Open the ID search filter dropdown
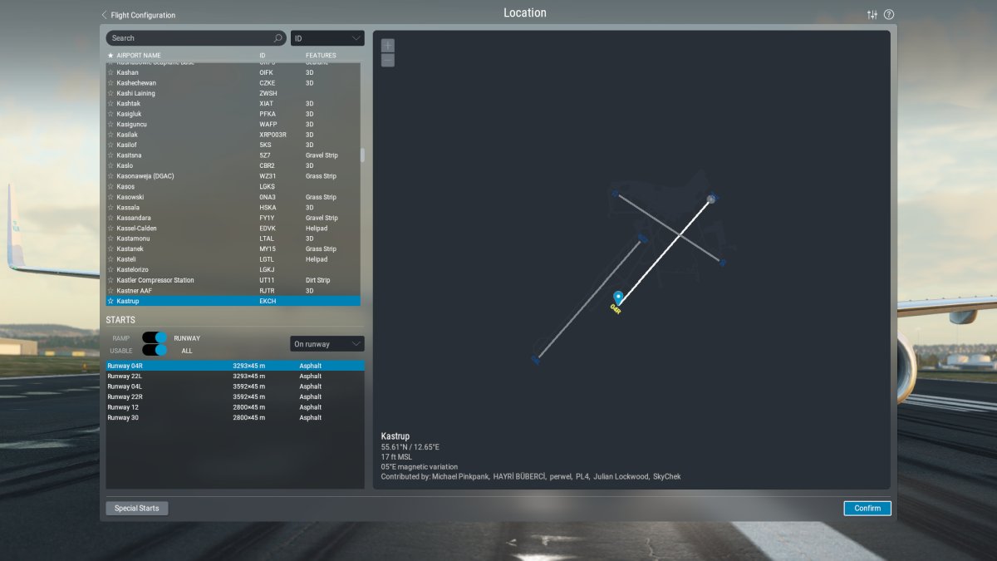 [x=327, y=38]
